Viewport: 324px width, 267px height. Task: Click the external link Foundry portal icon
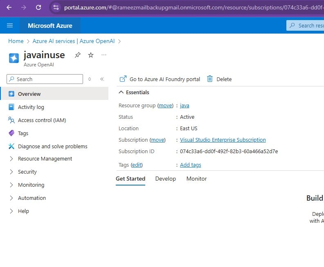point(123,79)
